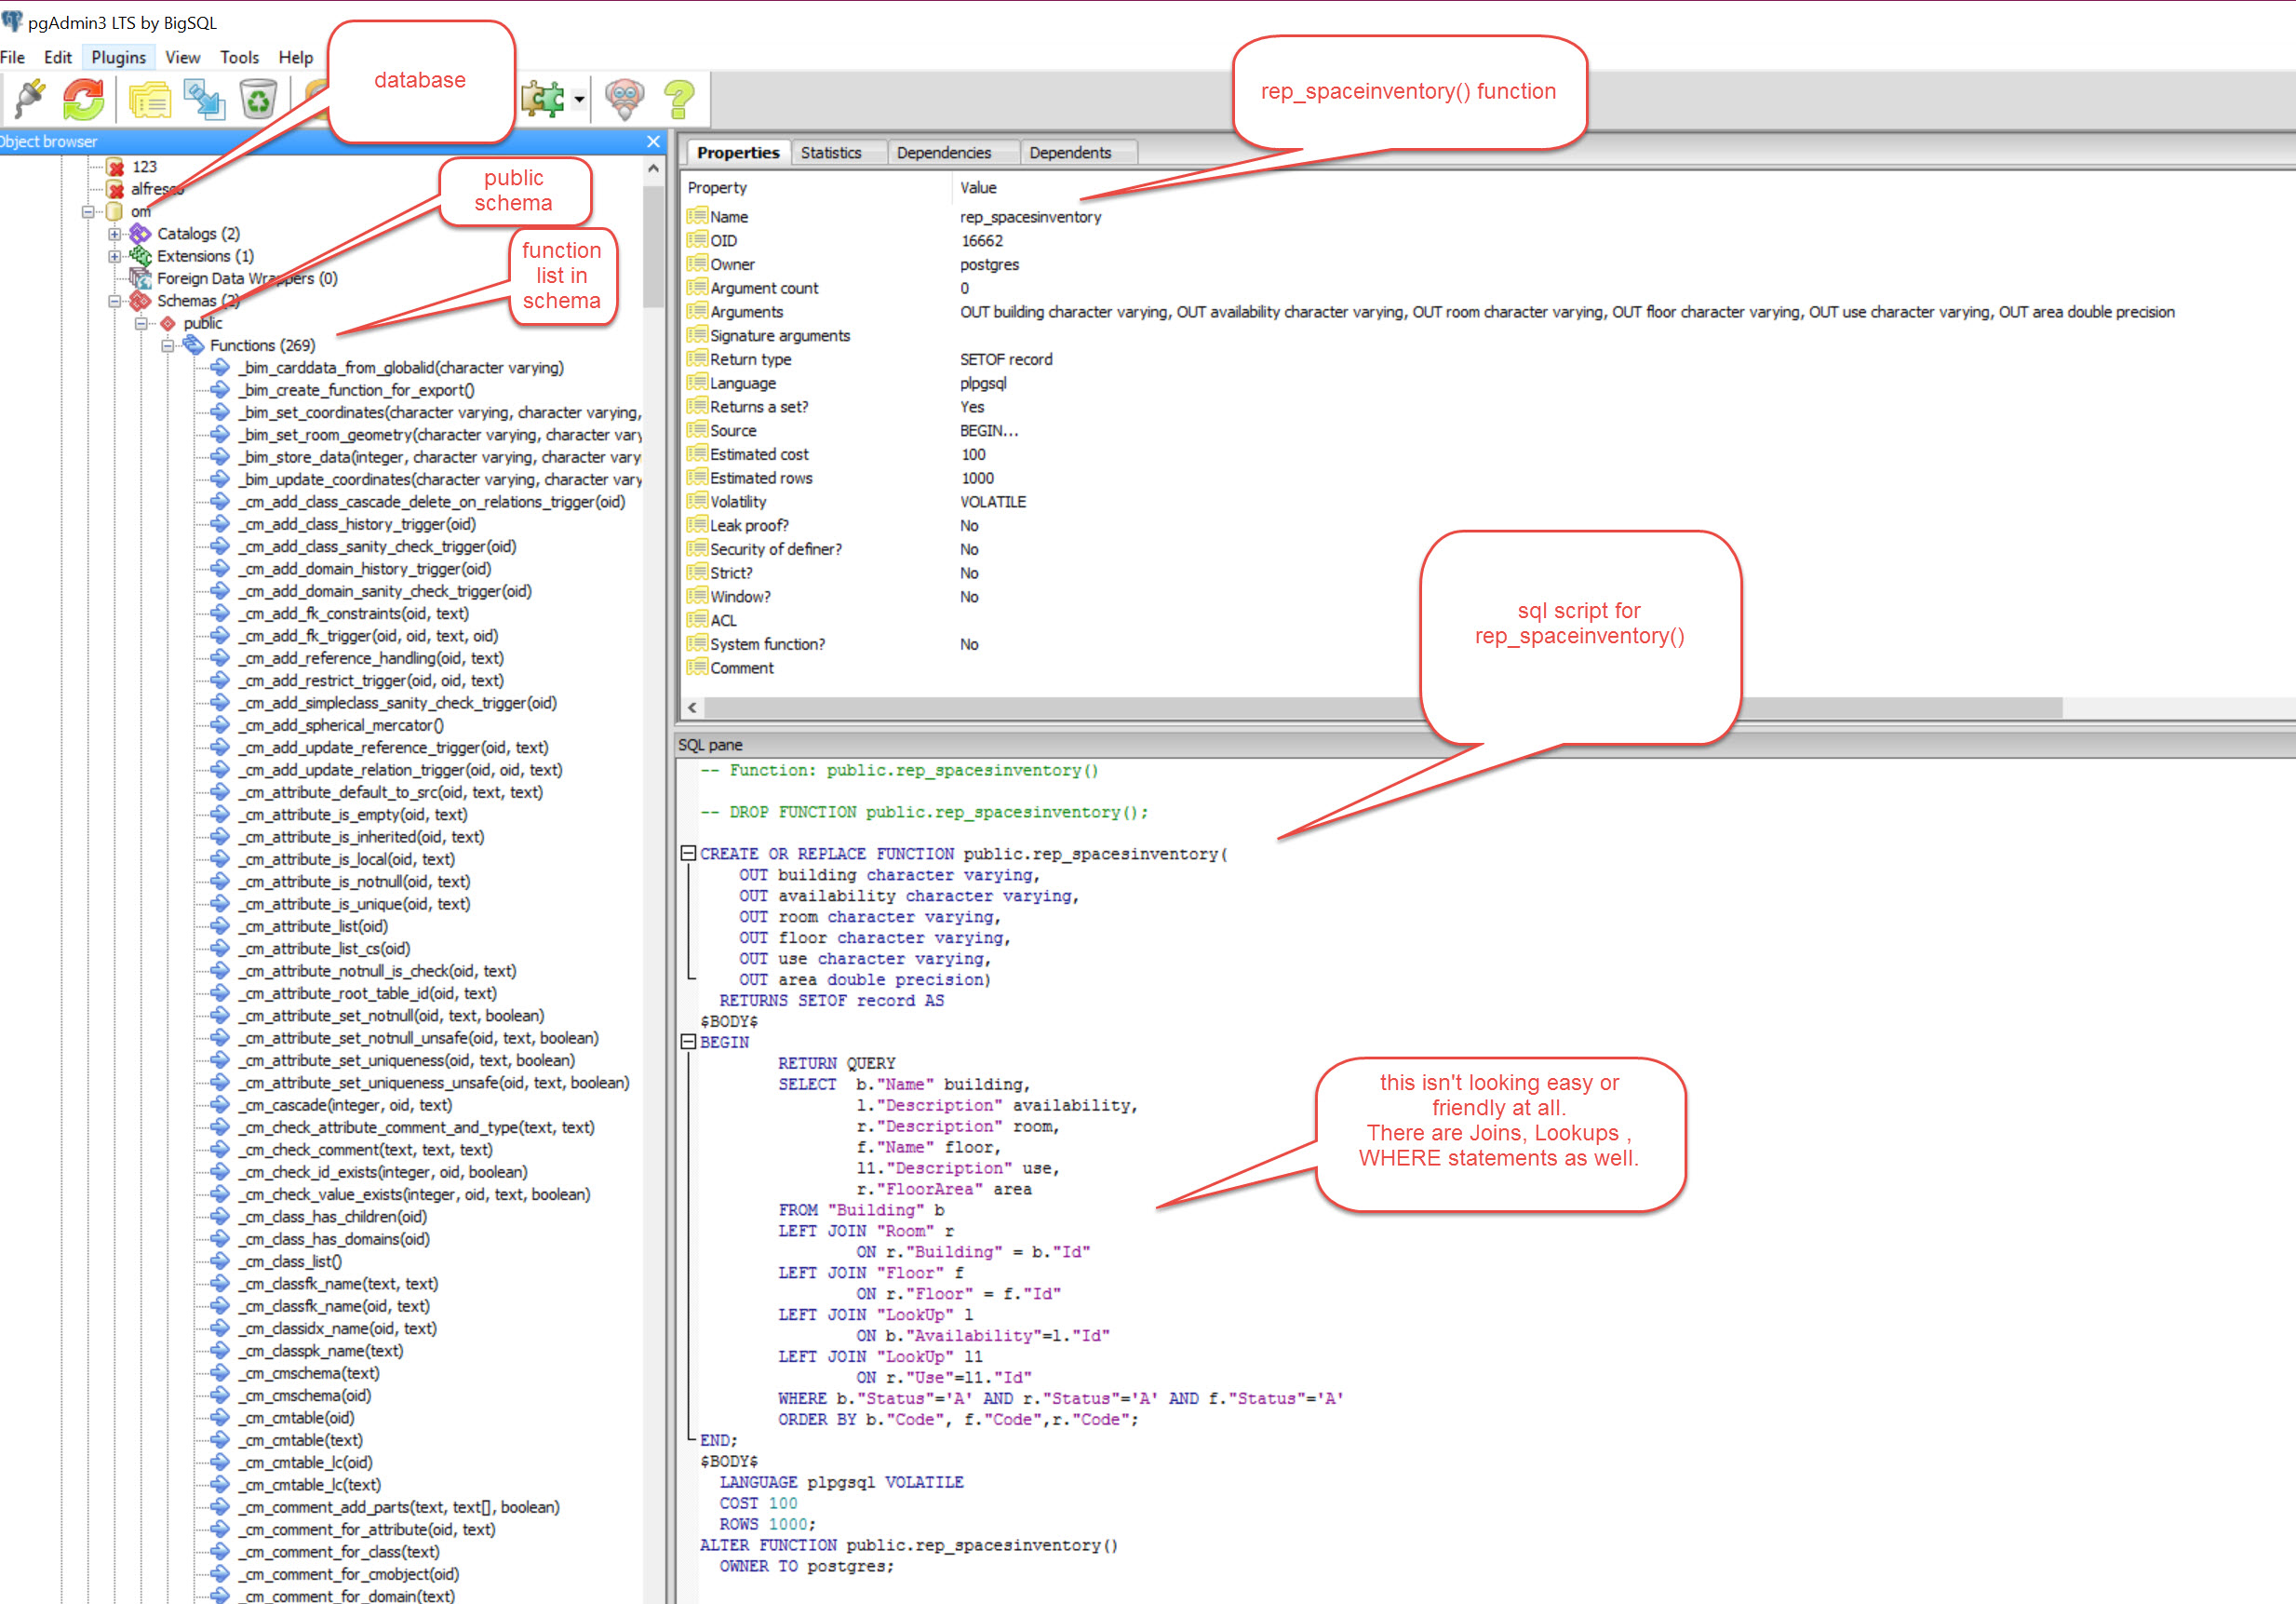Collapse the Functions (269) node
2296x1604 pixels.
[168, 346]
